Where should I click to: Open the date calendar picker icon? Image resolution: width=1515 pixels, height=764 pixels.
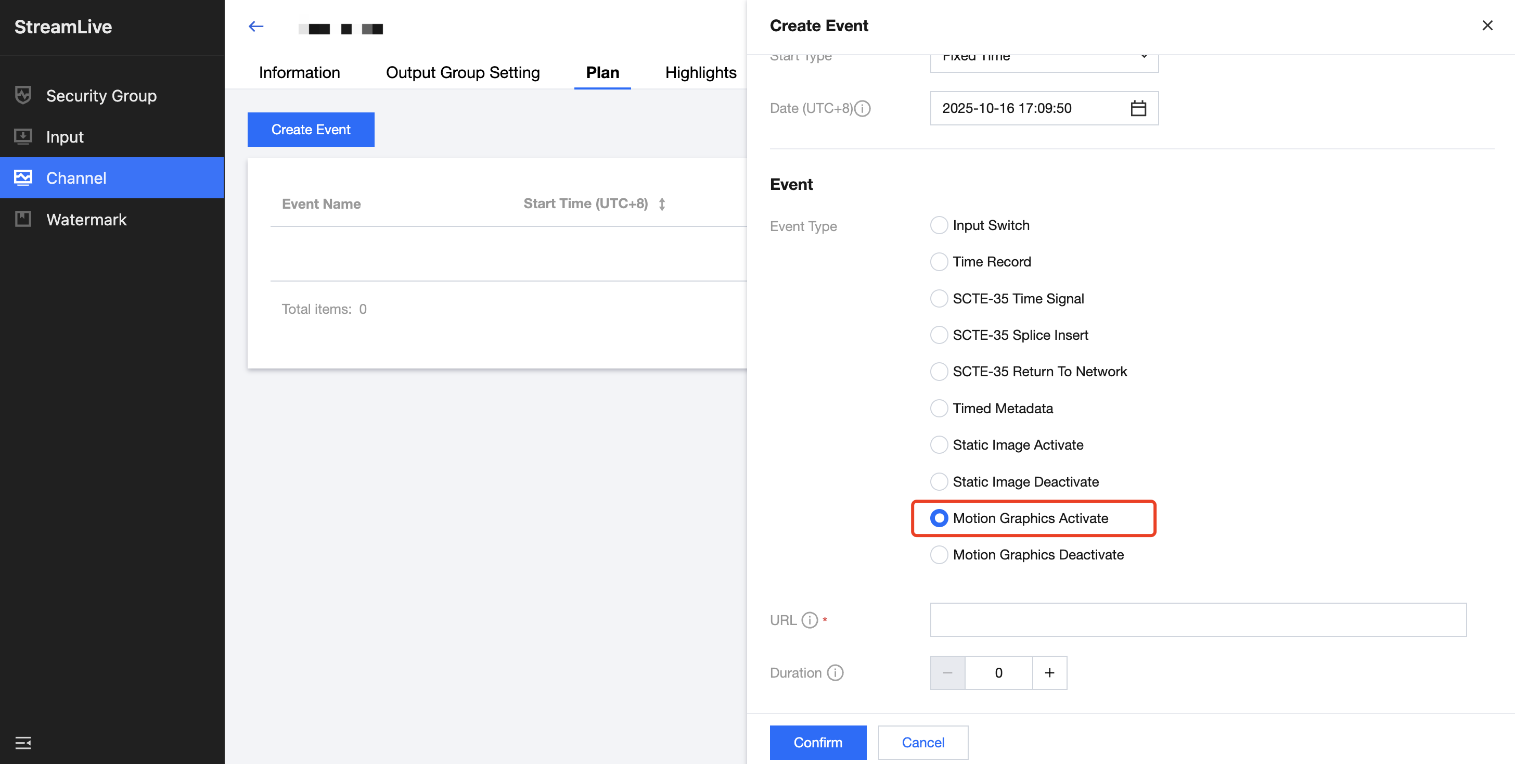click(x=1138, y=108)
